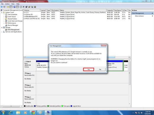
Task: Toggle the Show/Hide Action Pane toolbar icon
Action: (x=17, y=7)
